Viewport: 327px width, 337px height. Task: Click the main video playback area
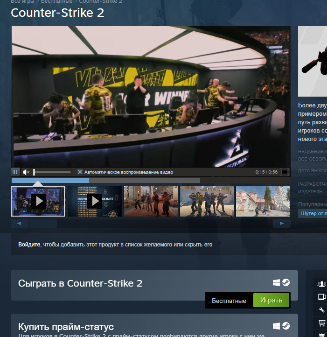[x=151, y=97]
